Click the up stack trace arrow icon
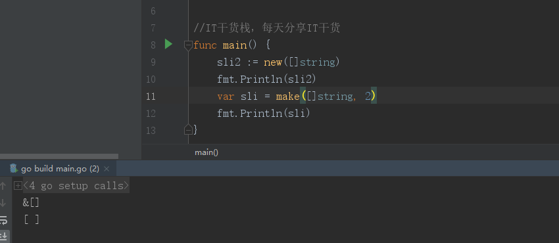 3,186
